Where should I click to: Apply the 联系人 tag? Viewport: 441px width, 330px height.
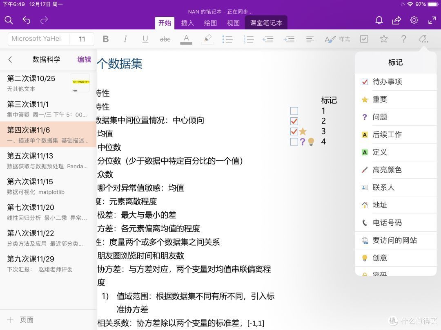click(395, 187)
